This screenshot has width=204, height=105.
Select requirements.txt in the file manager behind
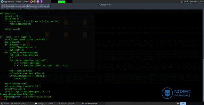[85, 36]
